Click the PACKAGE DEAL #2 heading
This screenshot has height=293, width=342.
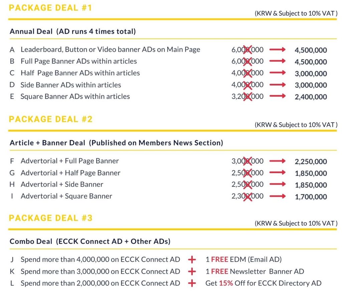click(50, 119)
